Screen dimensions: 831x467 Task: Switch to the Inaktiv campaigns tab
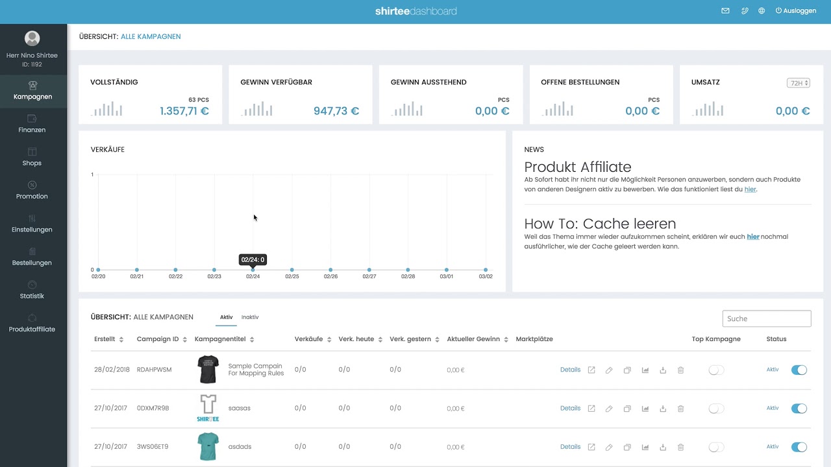pos(250,317)
